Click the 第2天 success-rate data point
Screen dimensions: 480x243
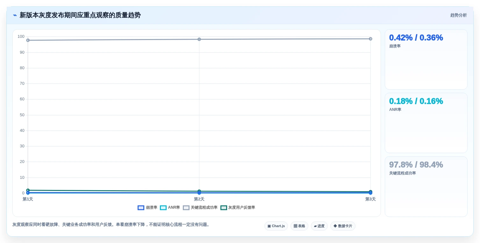point(199,39)
